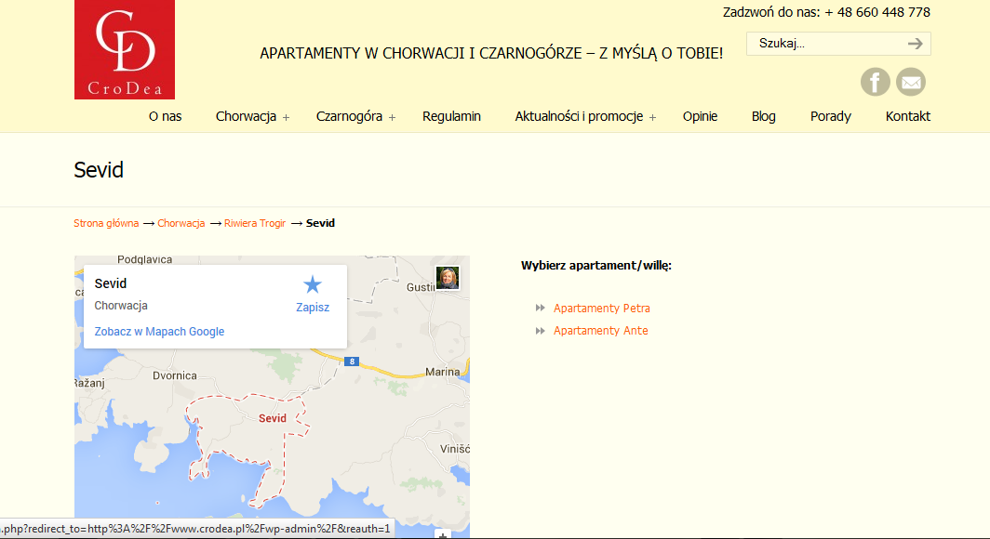Expand Aktualności i promocje plus sign
The width and height of the screenshot is (990, 539).
click(653, 117)
